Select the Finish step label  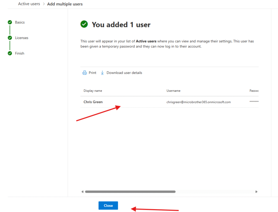tap(20, 53)
